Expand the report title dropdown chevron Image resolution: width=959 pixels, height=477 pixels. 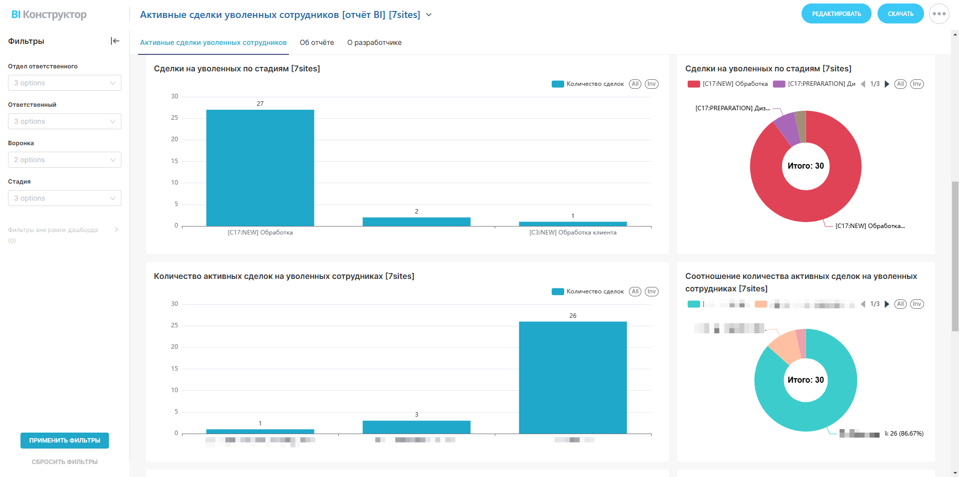click(429, 15)
